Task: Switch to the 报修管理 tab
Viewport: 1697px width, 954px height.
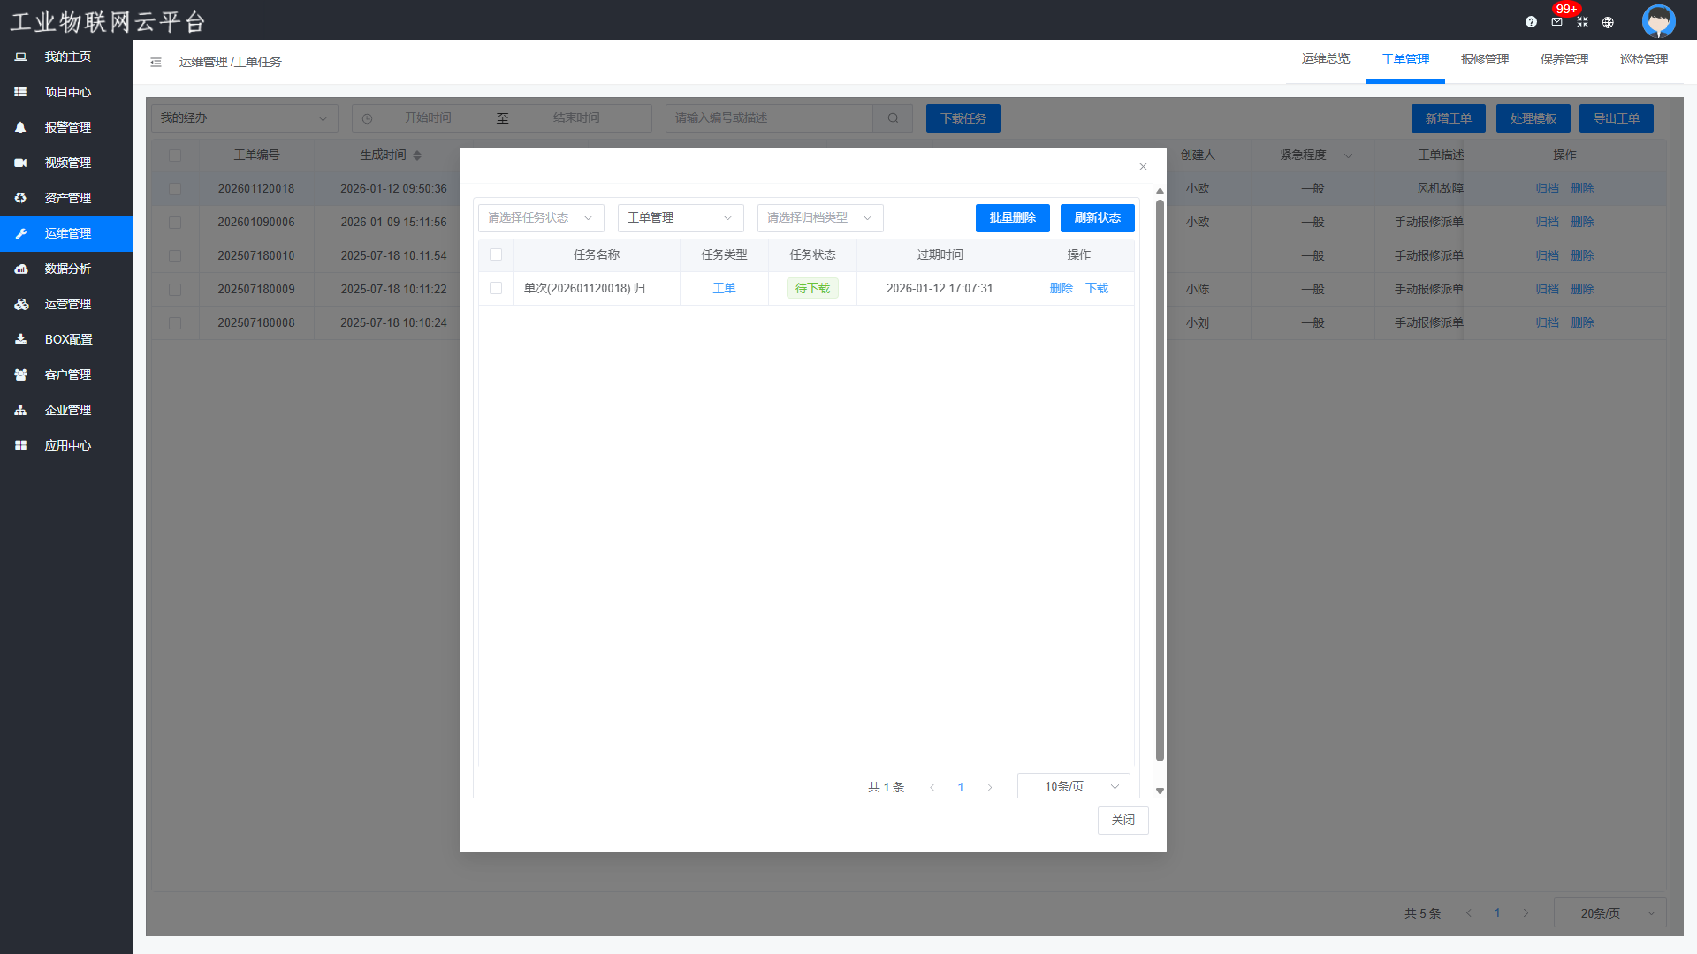Action: (1484, 60)
